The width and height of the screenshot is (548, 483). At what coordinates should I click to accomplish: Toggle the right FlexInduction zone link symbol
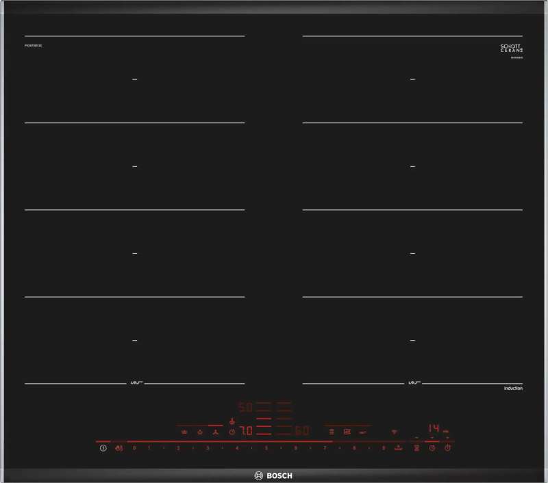coord(412,382)
